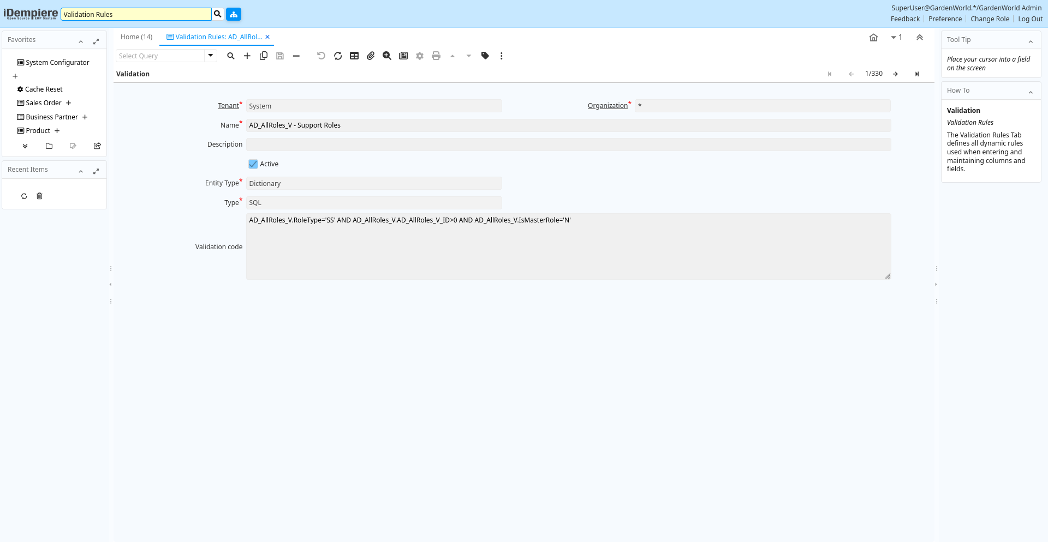Create a new record with plus icon
1048x542 pixels.
point(247,56)
